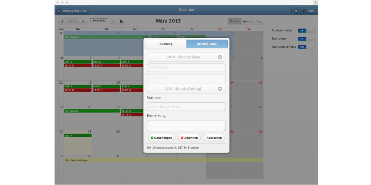The width and height of the screenshot is (371, 185).
Task: Click the Abbrechen button
Action: click(214, 138)
